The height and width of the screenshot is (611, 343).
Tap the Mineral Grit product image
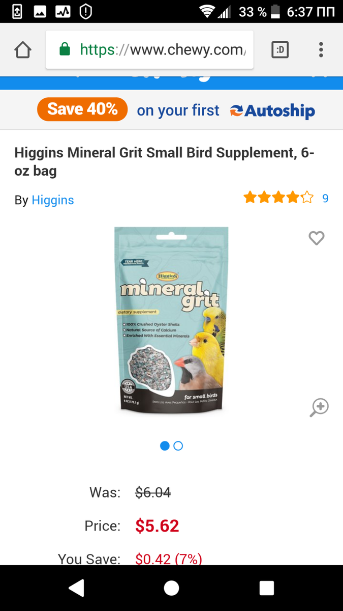tap(171, 320)
